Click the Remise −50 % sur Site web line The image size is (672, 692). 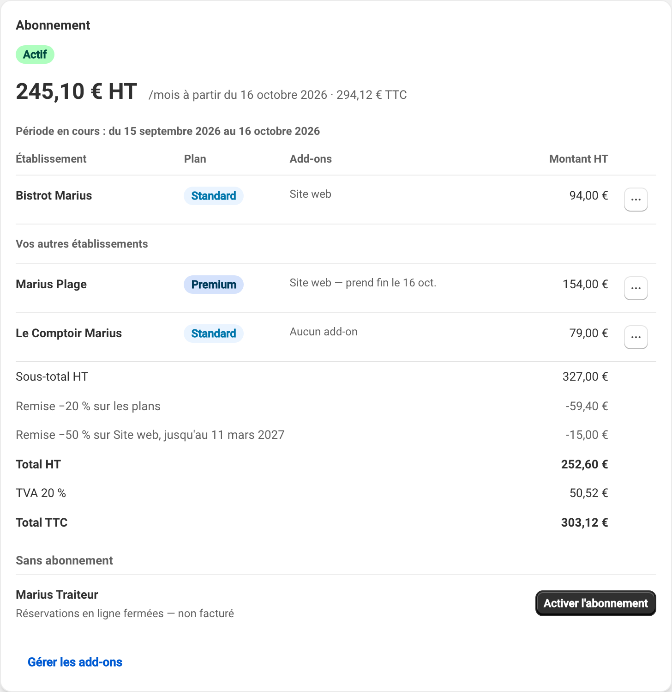click(x=150, y=435)
